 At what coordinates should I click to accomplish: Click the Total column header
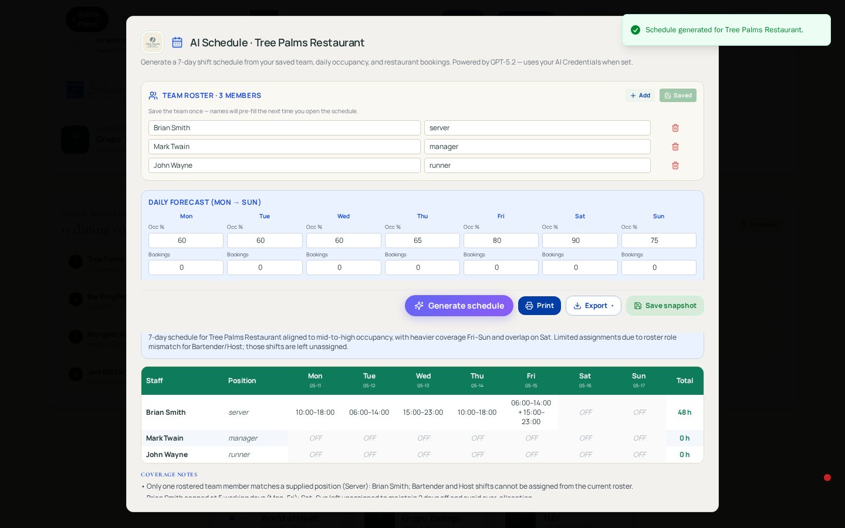point(685,381)
